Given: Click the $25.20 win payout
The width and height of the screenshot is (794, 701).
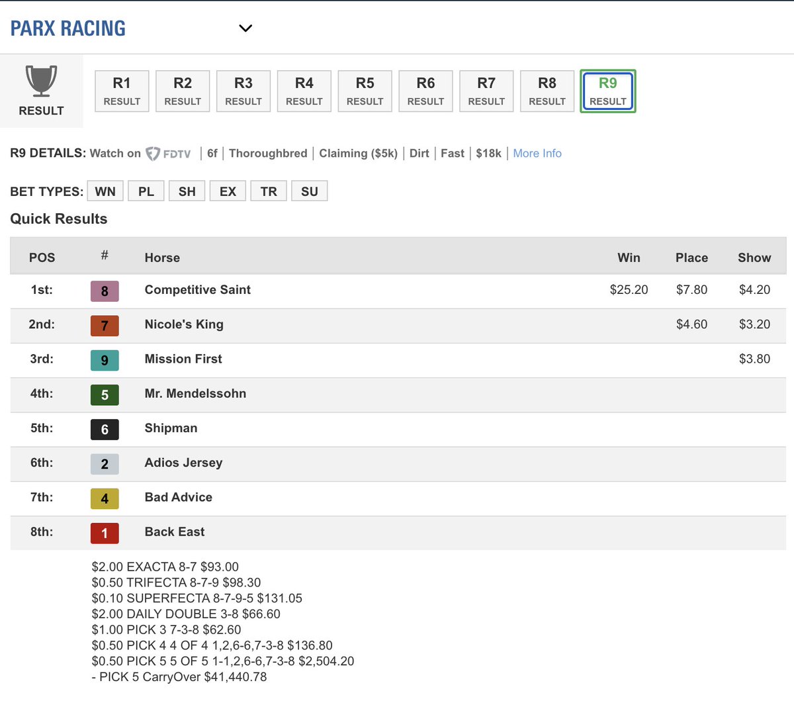Looking at the screenshot, I should click(629, 290).
